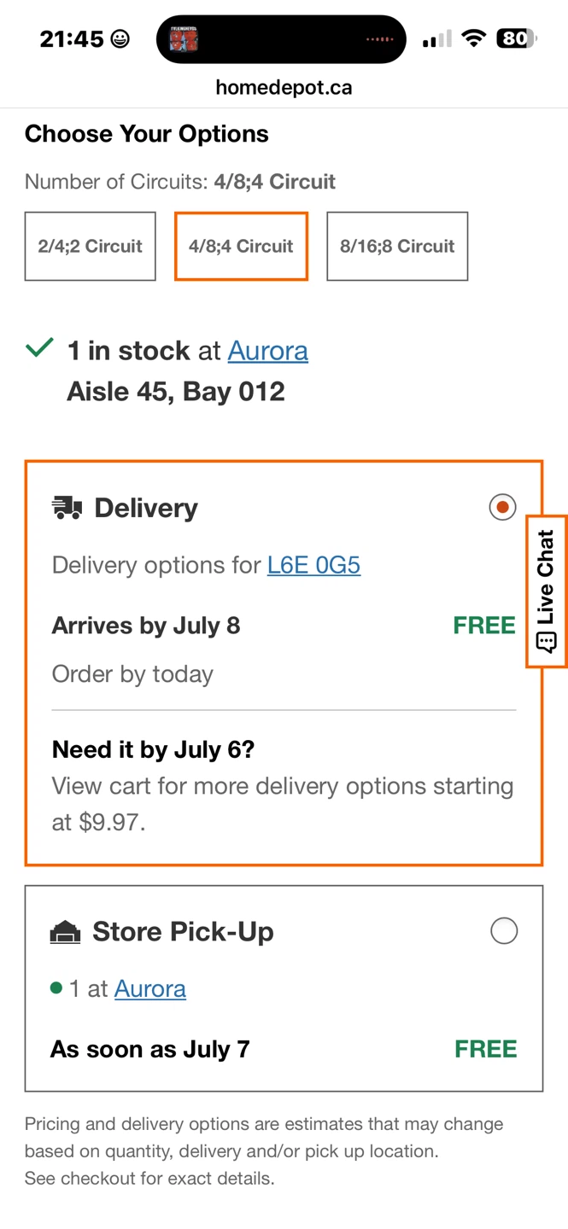Tap the homedepot.ca address bar
The width and height of the screenshot is (568, 1229).
pyautogui.click(x=284, y=88)
